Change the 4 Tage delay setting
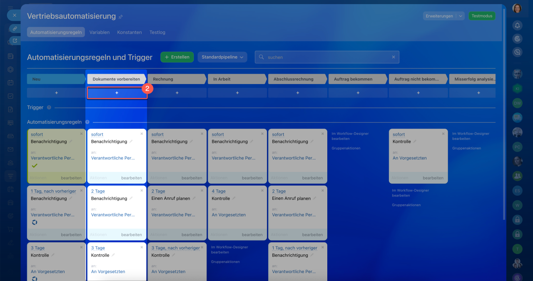 (x=219, y=191)
